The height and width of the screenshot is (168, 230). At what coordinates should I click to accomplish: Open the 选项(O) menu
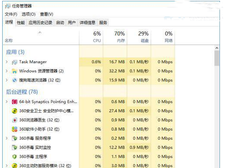pos(29,14)
